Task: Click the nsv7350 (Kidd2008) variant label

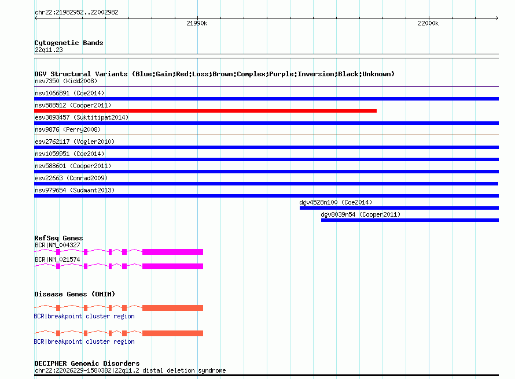Action: click(x=66, y=81)
